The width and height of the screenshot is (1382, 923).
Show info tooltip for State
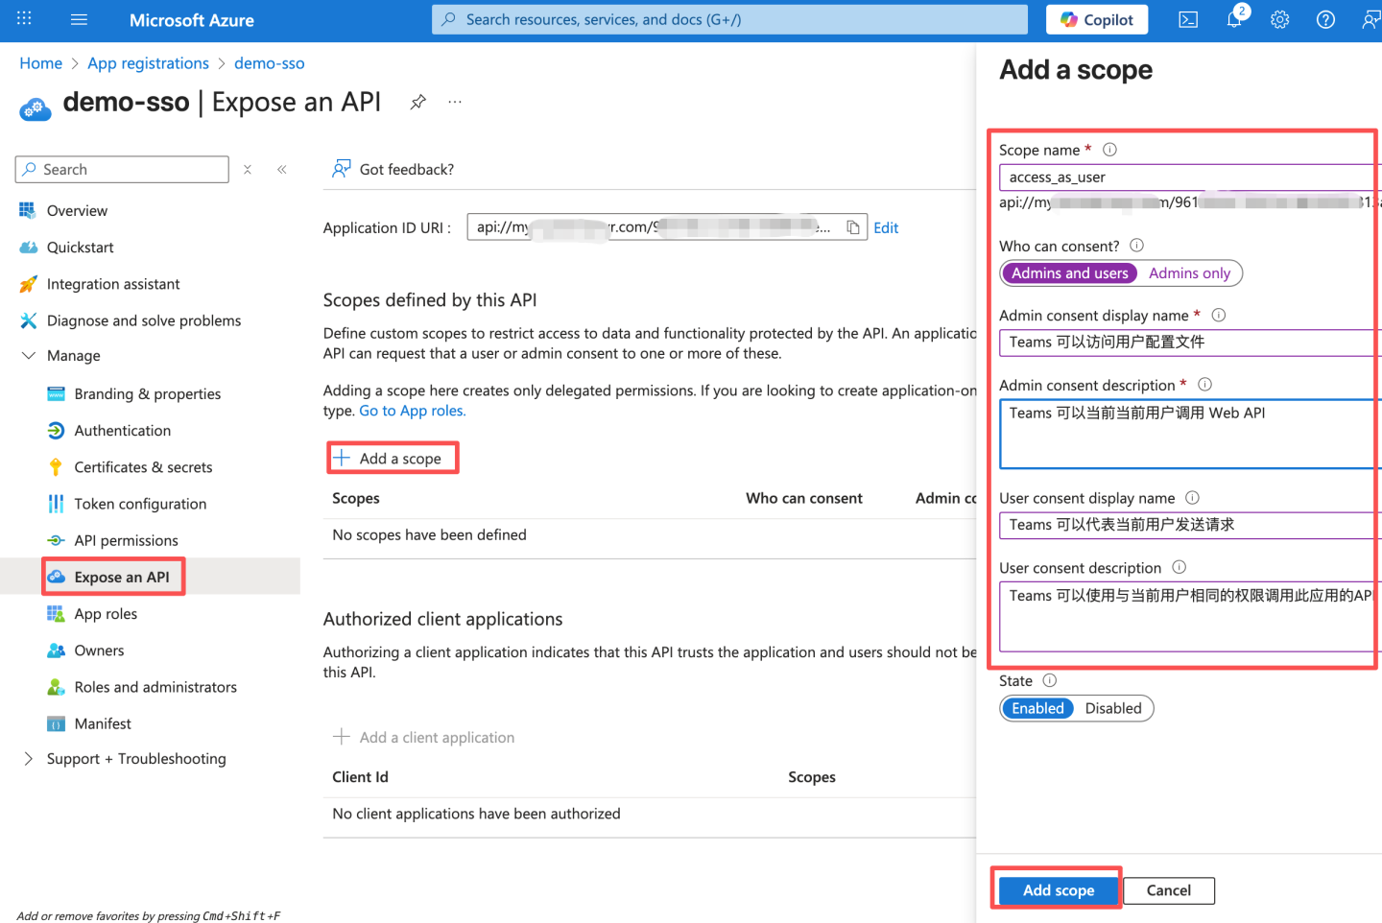pyautogui.click(x=1050, y=681)
